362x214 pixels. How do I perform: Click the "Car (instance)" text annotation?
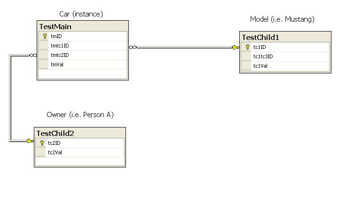click(x=81, y=15)
